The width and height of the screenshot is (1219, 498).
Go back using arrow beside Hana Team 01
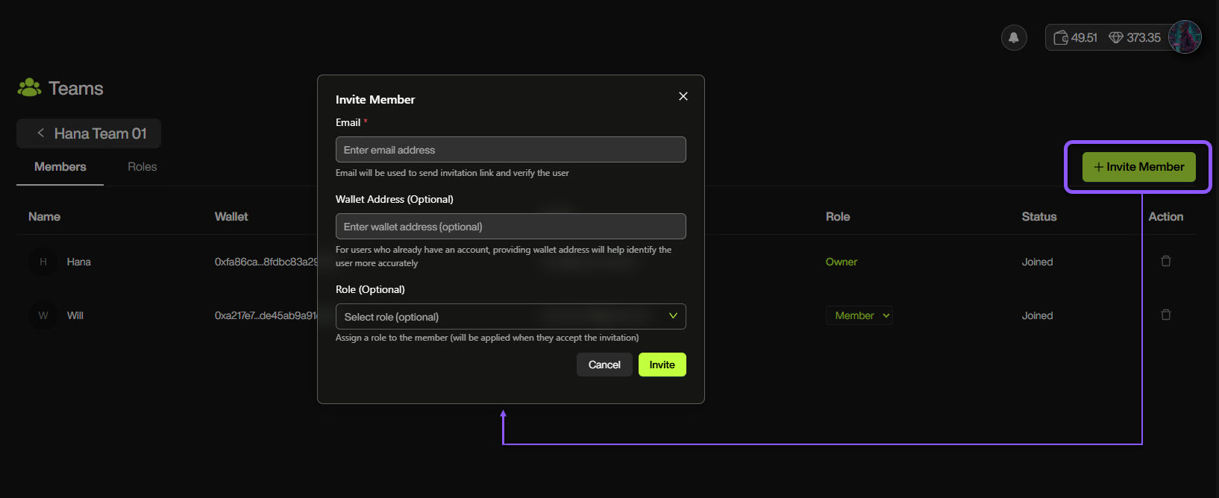click(x=41, y=133)
